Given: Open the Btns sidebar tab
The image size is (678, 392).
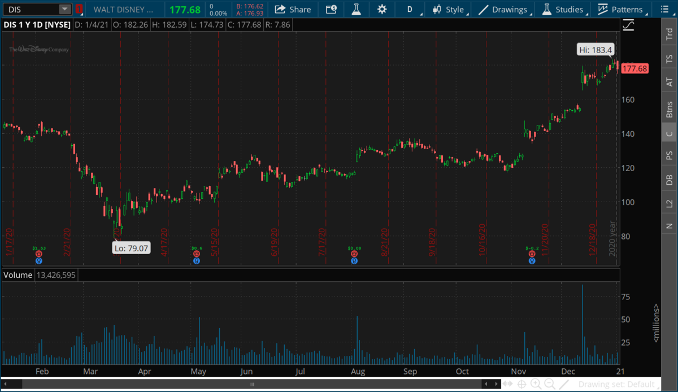Looking at the screenshot, I should pos(670,110).
